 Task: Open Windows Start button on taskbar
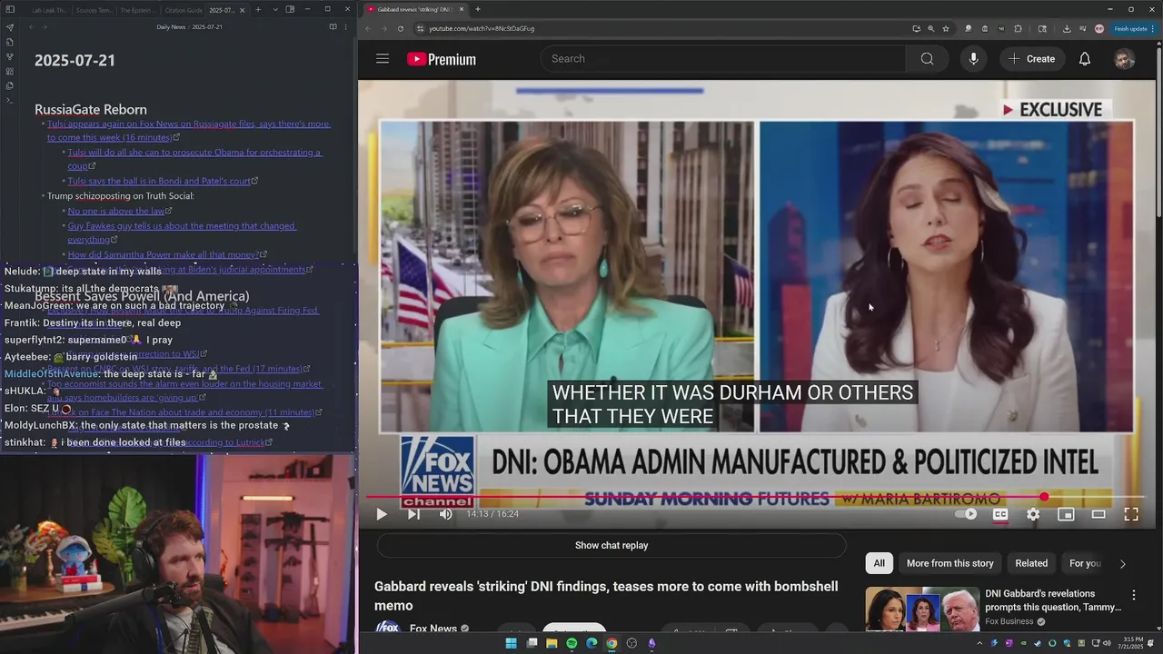(511, 643)
